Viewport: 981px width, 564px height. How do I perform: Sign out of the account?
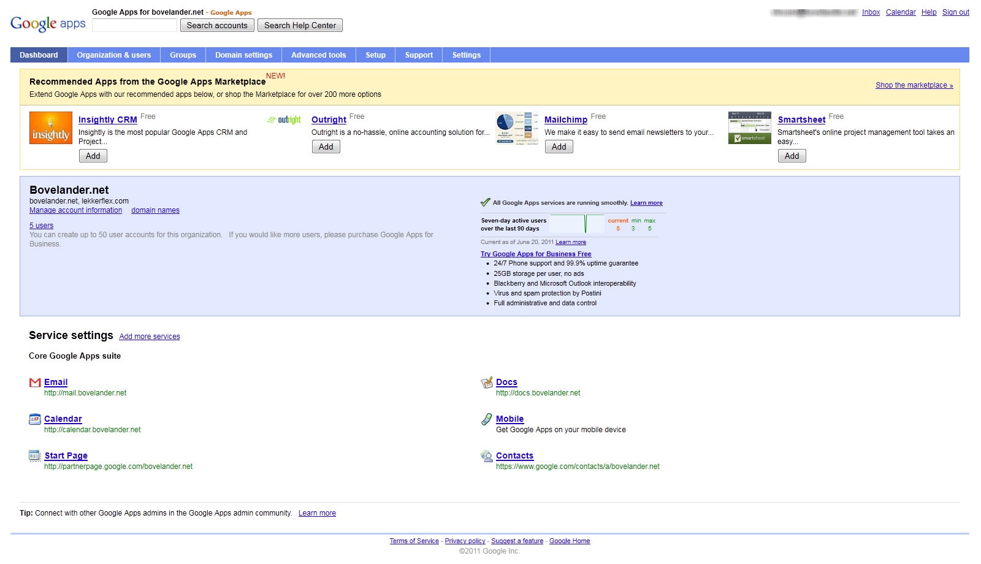956,12
